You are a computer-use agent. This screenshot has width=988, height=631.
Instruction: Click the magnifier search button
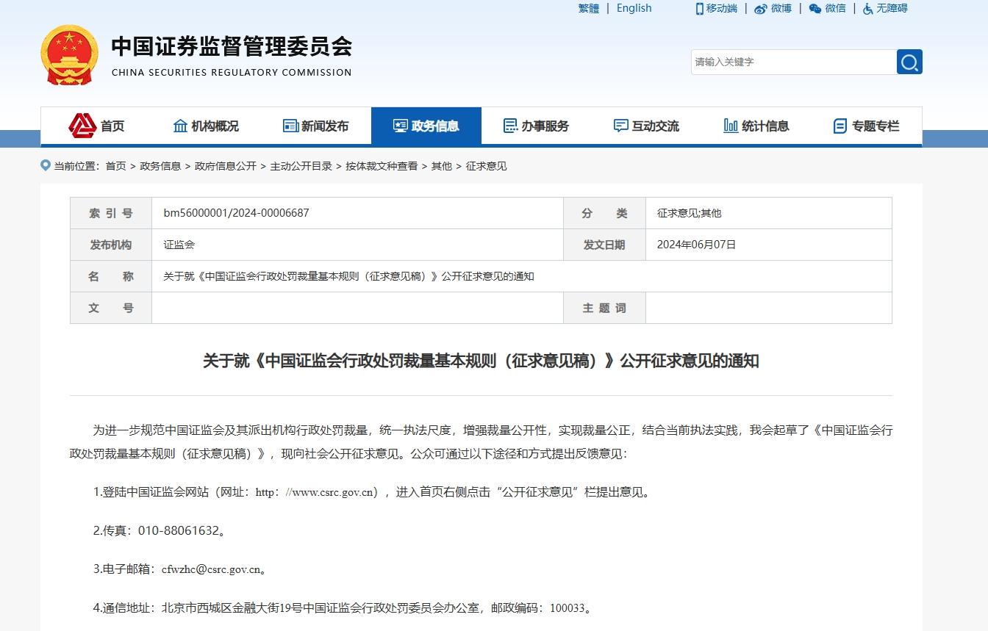(909, 62)
